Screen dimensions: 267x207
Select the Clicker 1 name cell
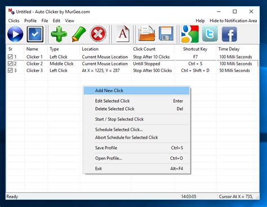coord(34,57)
